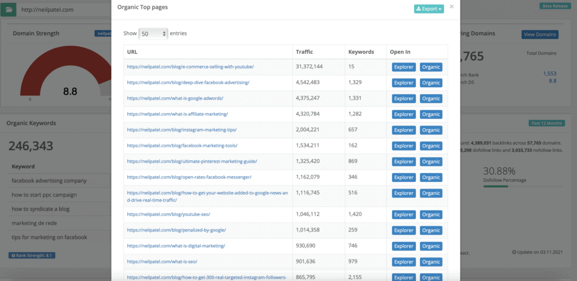577x281 pixels.
Task: Select keyword 'how to syndicate a blog'
Action: pos(41,209)
